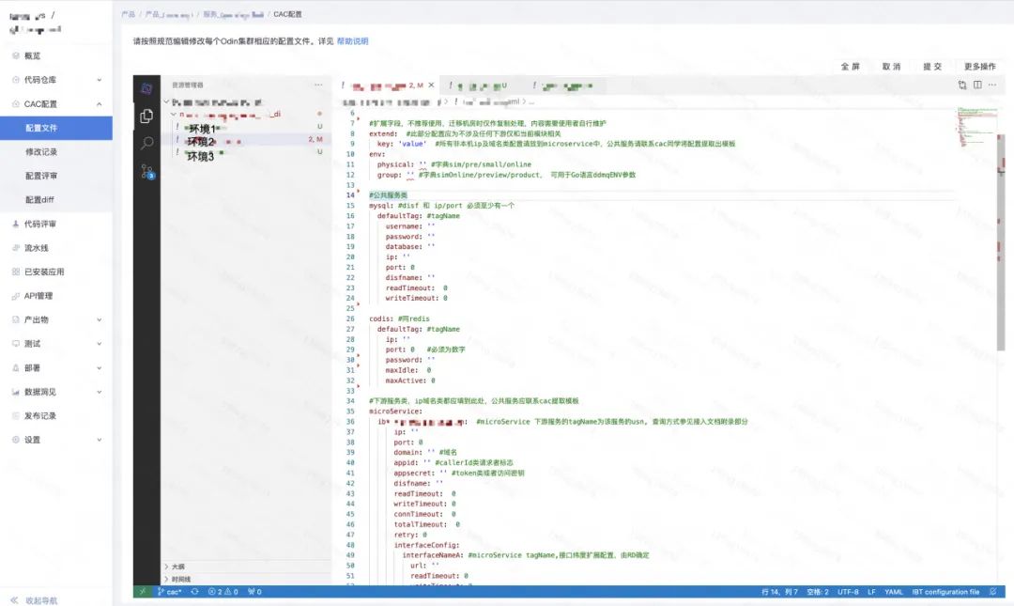Open 配置diff in sidebar

point(39,200)
